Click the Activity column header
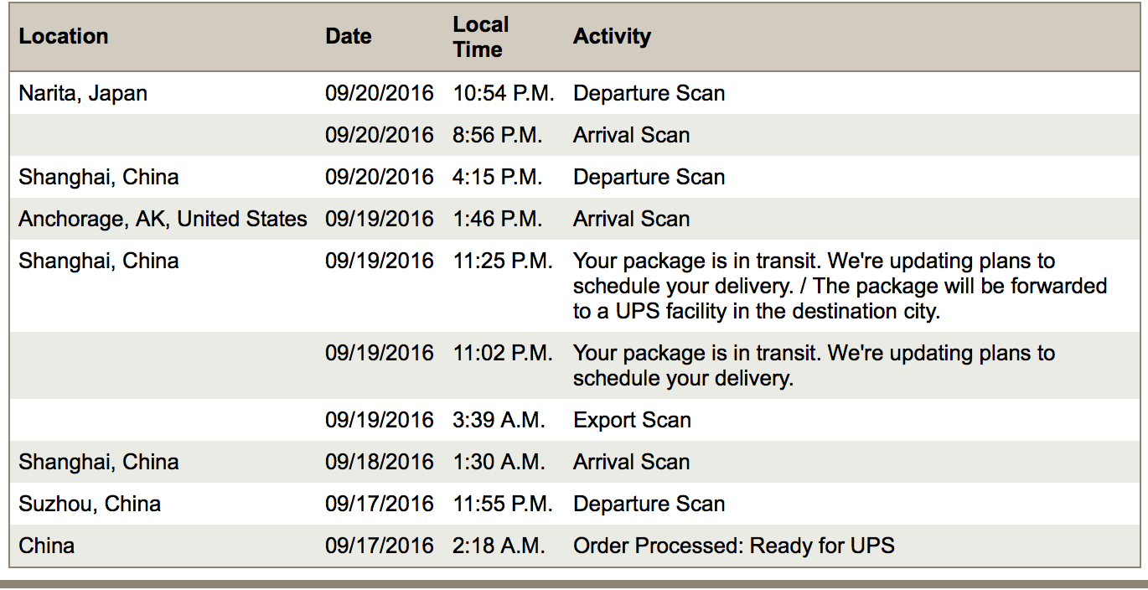Image resolution: width=1148 pixels, height=590 pixels. [x=612, y=37]
